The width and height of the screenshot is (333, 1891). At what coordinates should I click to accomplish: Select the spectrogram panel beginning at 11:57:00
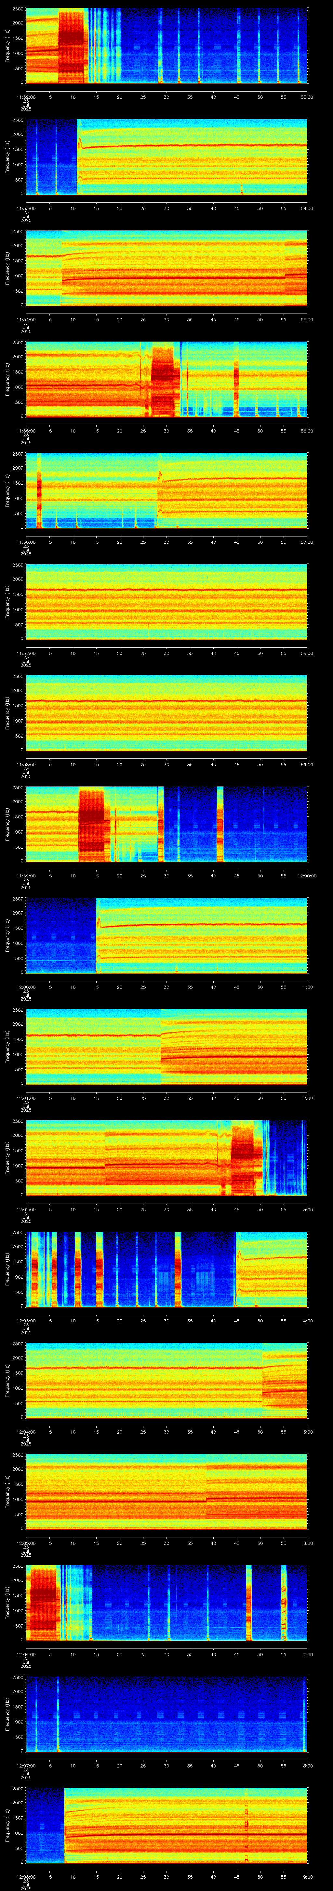pyautogui.click(x=166, y=601)
